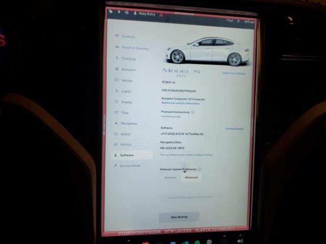Image resolution: width=326 pixels, height=244 pixels.
Task: Tap the Data Sharing button
Action: 179,217
